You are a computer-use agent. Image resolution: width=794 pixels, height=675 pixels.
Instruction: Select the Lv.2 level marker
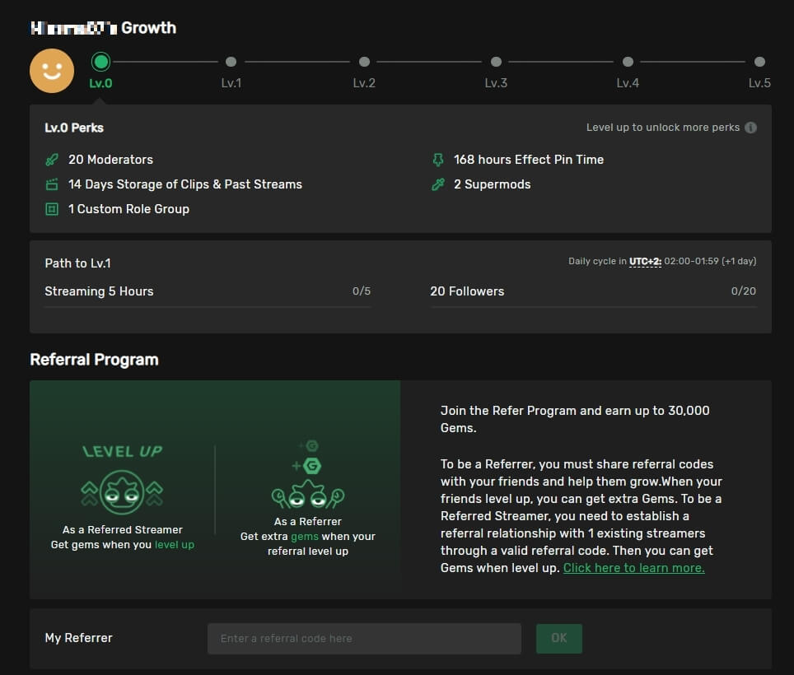[364, 62]
